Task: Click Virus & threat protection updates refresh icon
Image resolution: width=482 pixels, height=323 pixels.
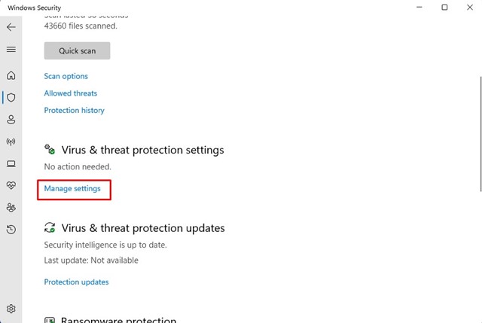Action: tap(50, 227)
